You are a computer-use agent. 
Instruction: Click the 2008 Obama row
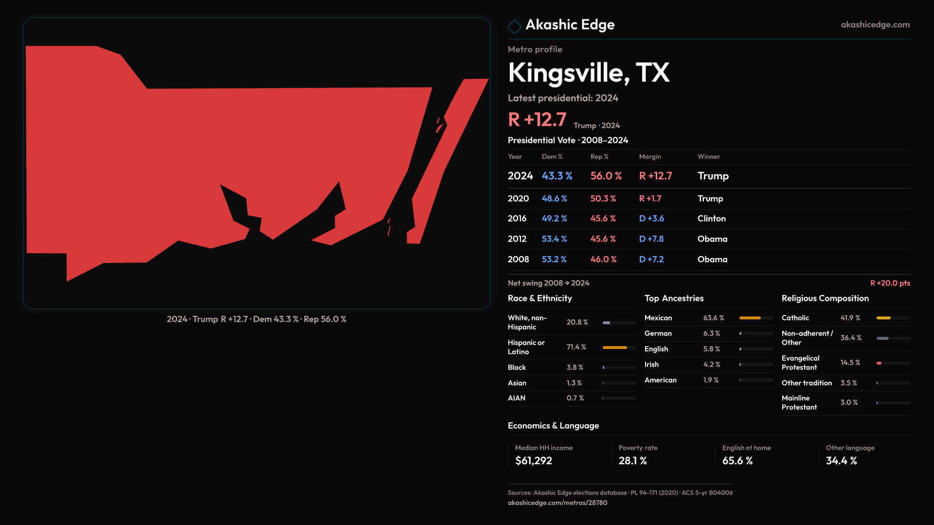(712, 260)
